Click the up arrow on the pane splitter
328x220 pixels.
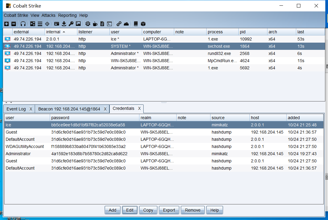click(6, 103)
